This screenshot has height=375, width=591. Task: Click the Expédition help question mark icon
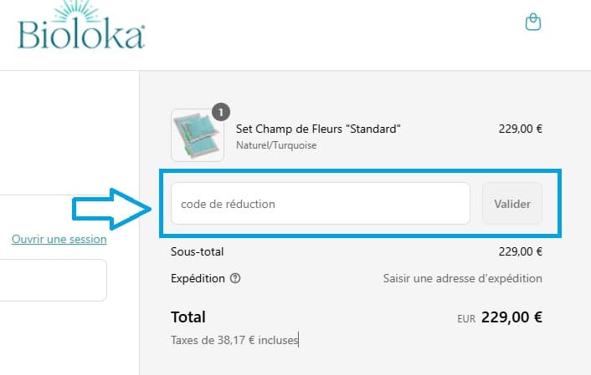click(235, 279)
